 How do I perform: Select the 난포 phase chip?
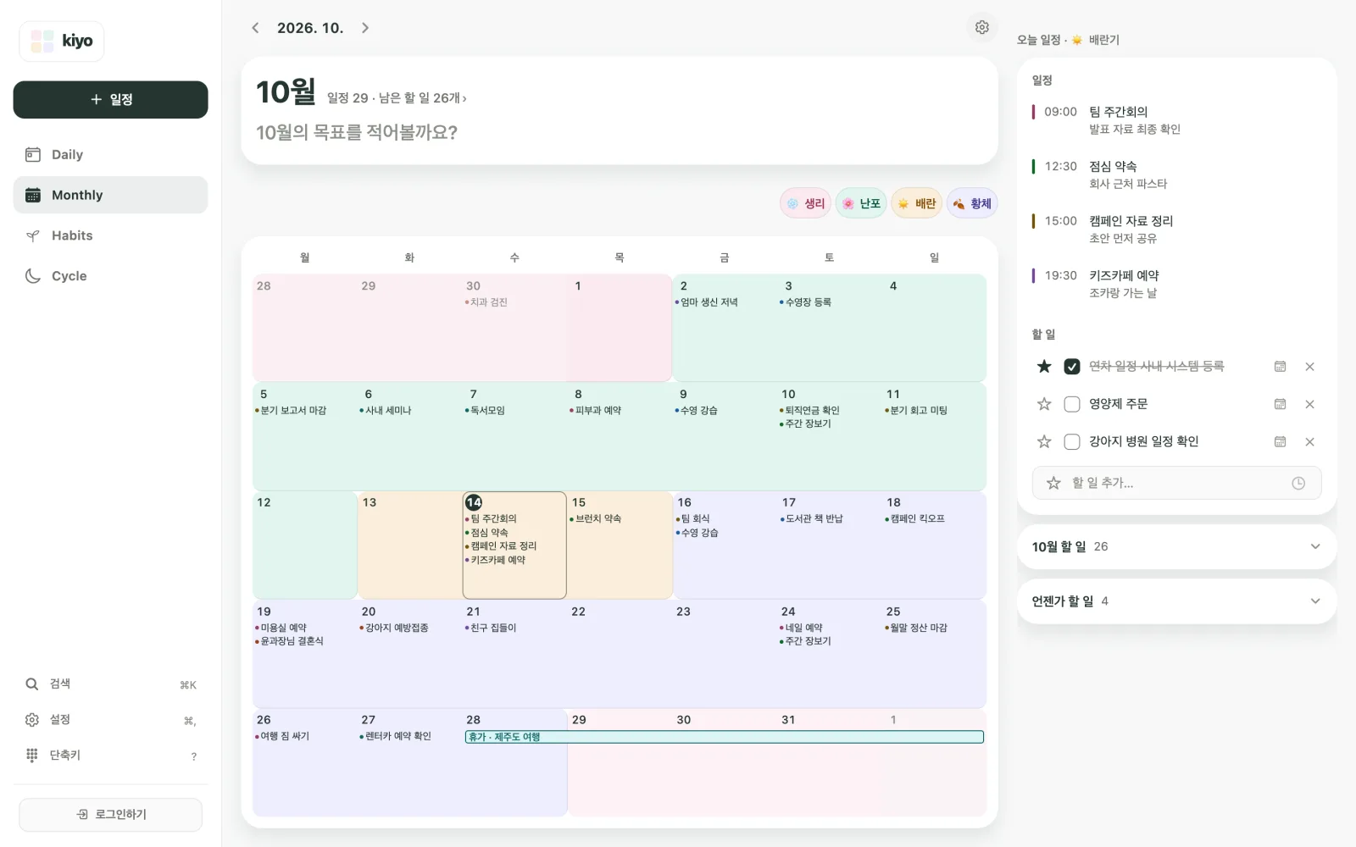861,204
